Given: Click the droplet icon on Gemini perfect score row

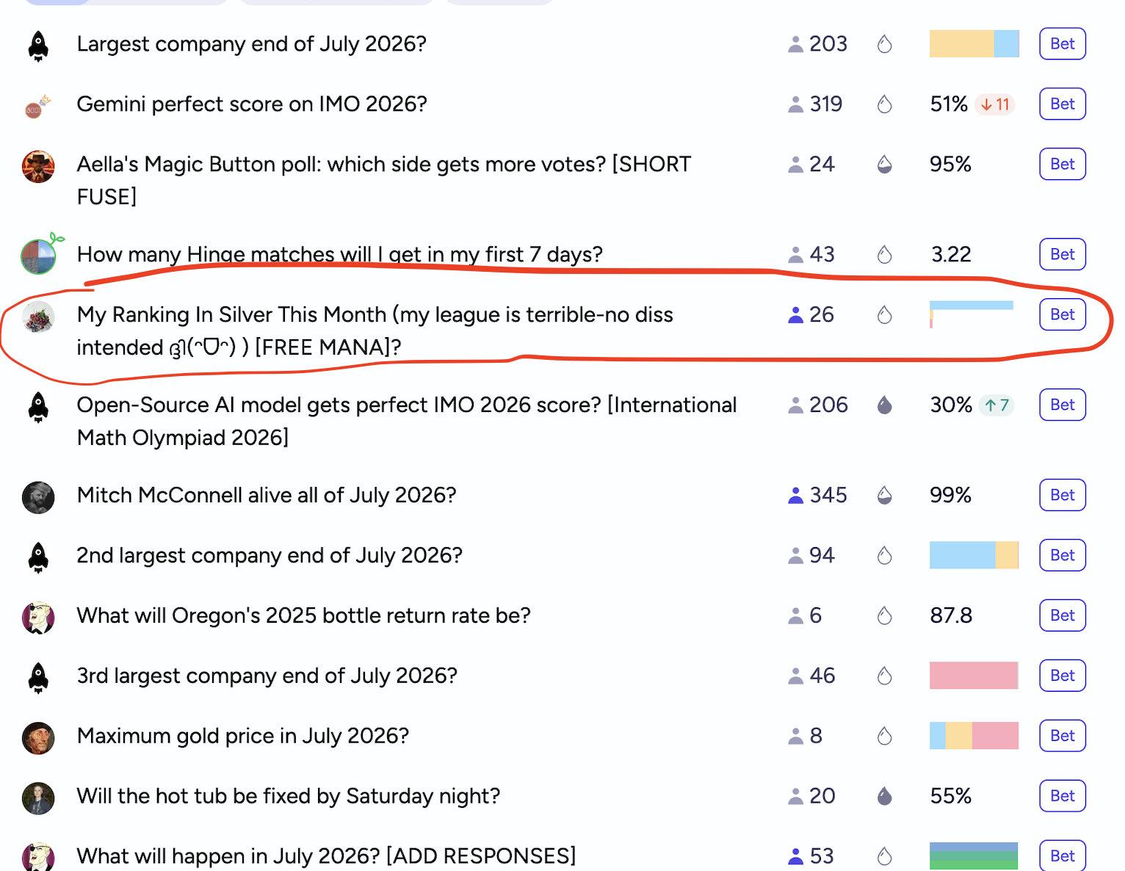Looking at the screenshot, I should click(x=885, y=104).
